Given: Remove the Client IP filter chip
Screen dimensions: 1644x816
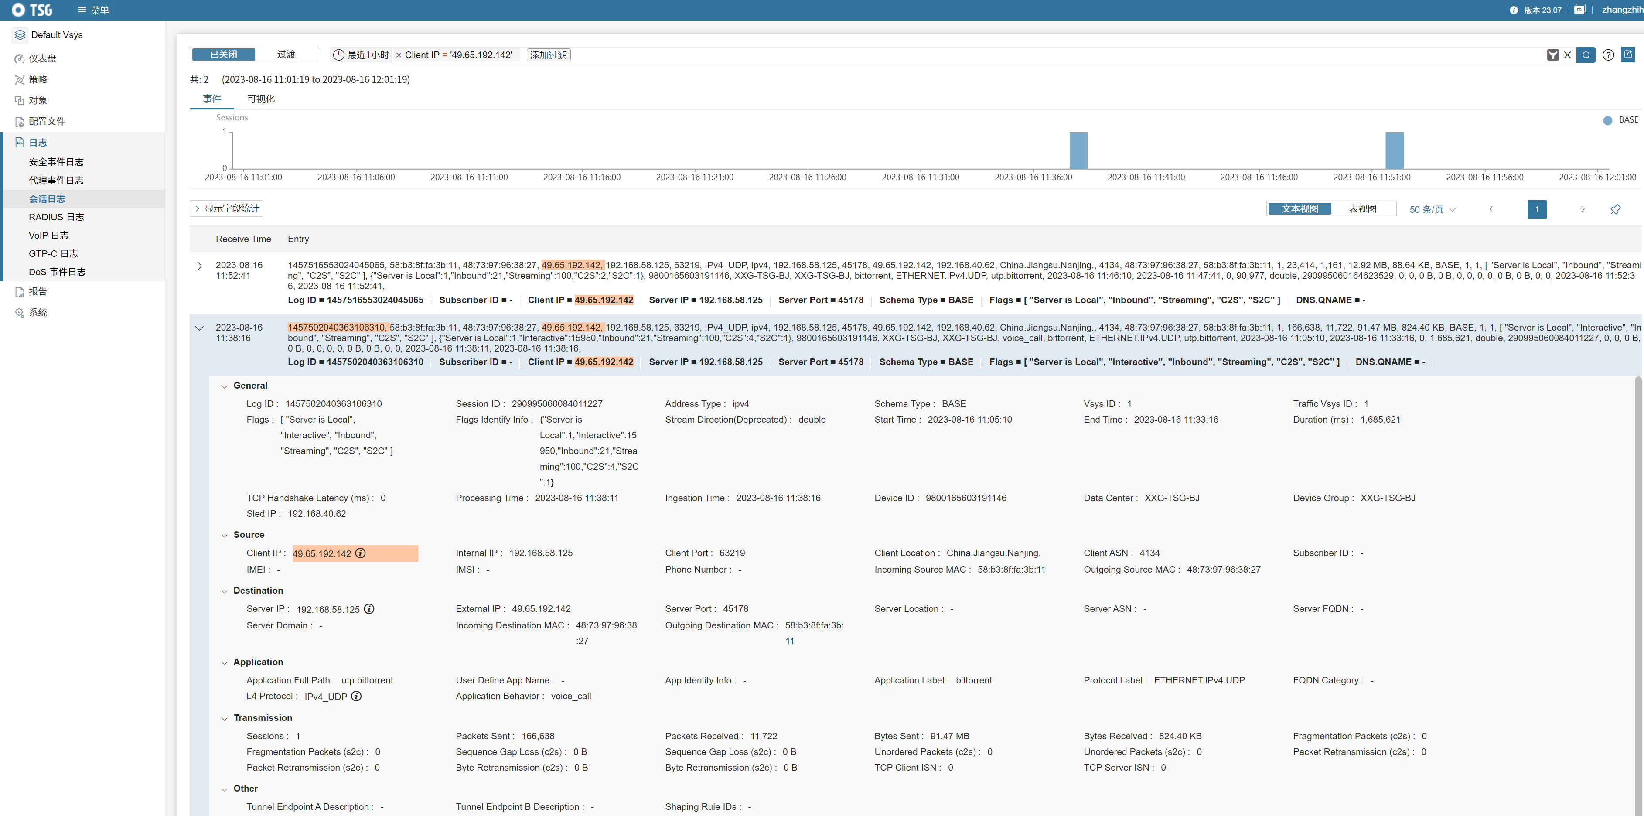Looking at the screenshot, I should pos(399,55).
